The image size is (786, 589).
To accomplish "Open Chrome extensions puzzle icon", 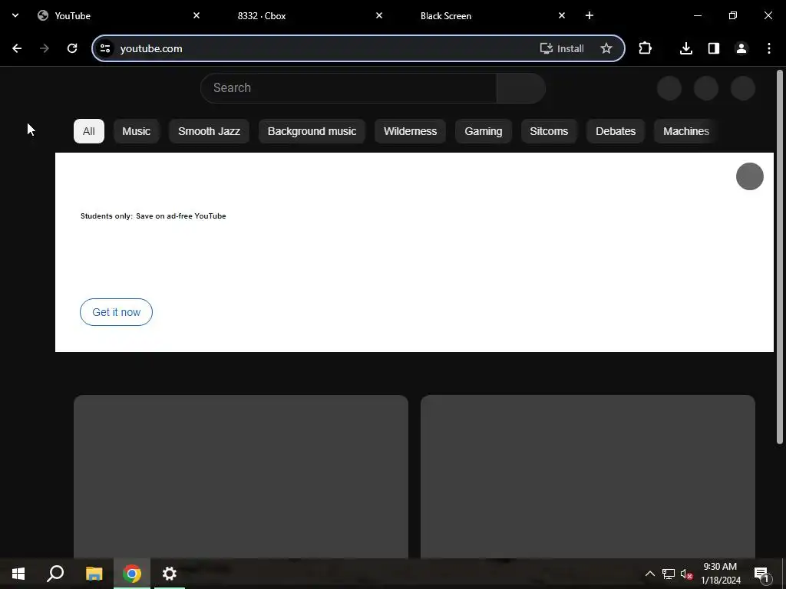I will [645, 48].
